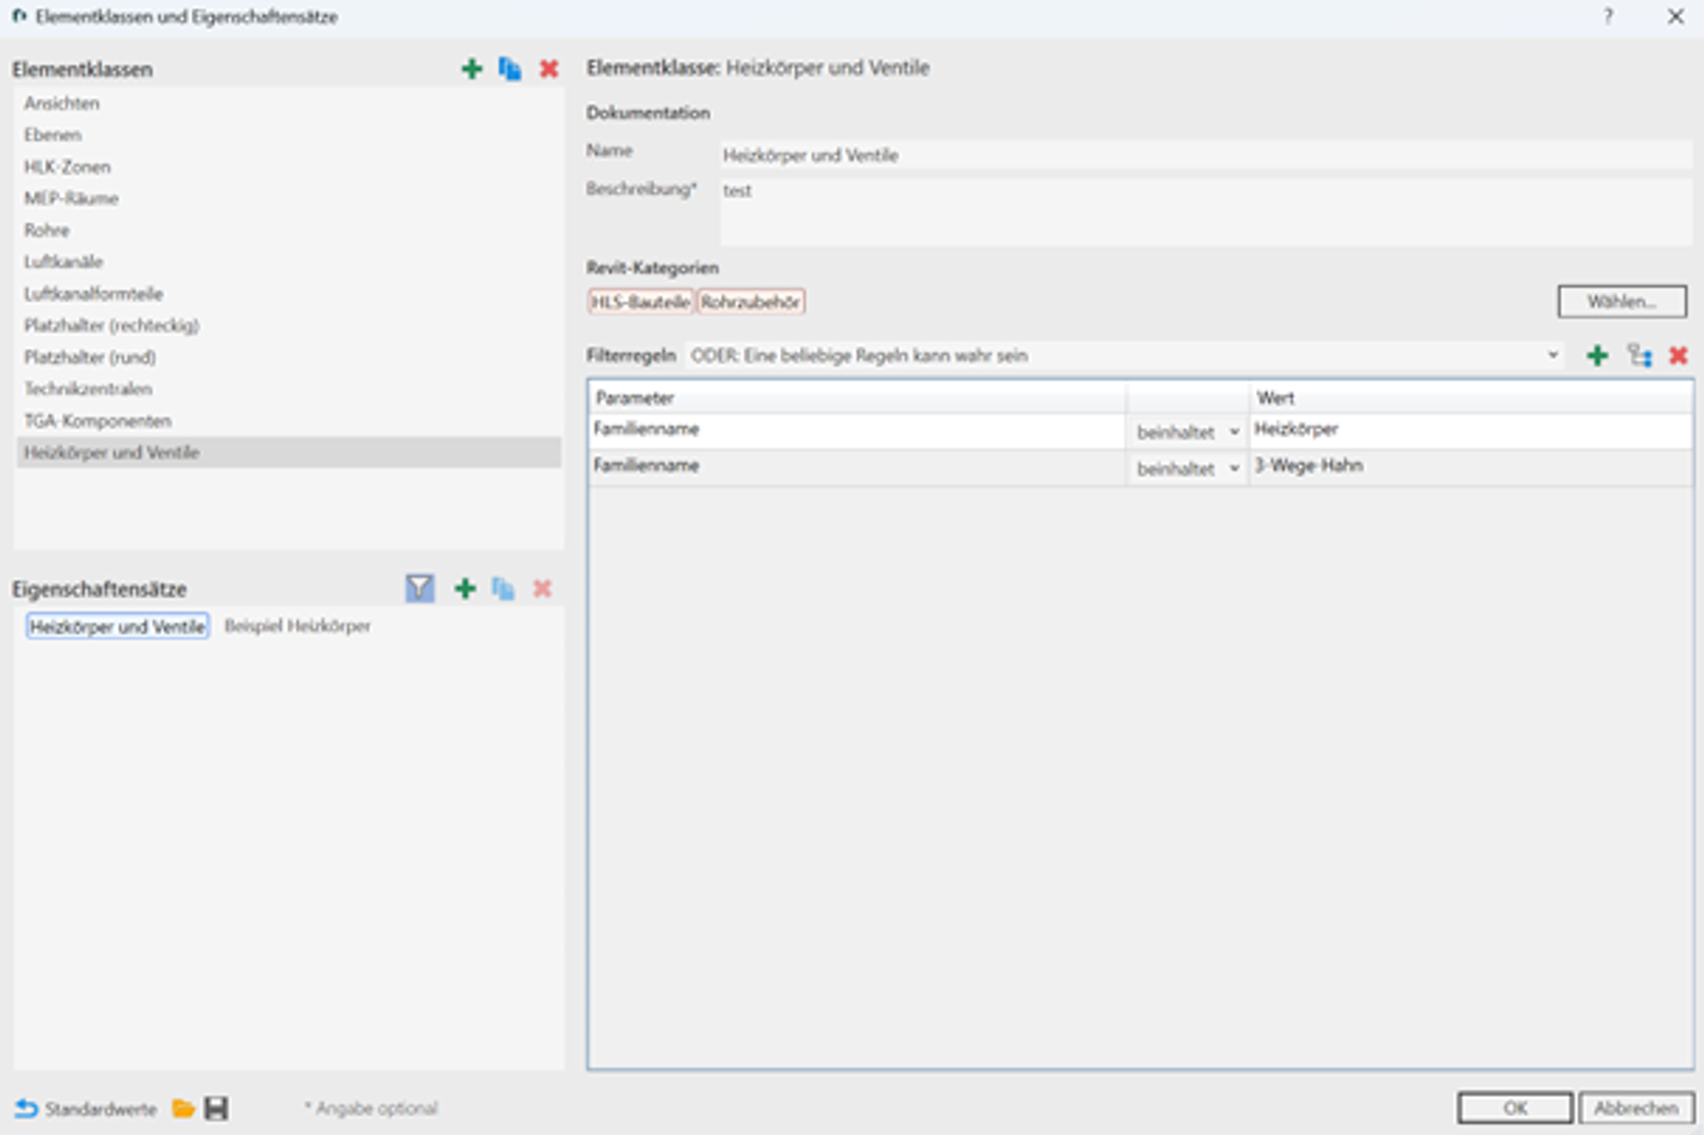Save settings with the floppy disk icon
The image size is (1704, 1135).
click(216, 1108)
